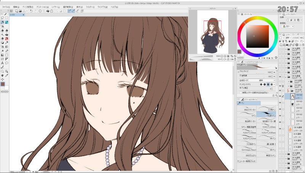Toggle visibility of folder 17 layer
Viewport: 305px width, 173px height.
pos(280,168)
